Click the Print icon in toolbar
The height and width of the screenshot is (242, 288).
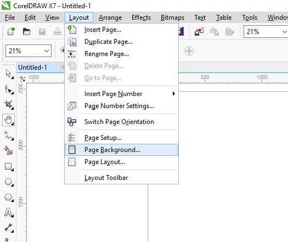(x=58, y=32)
